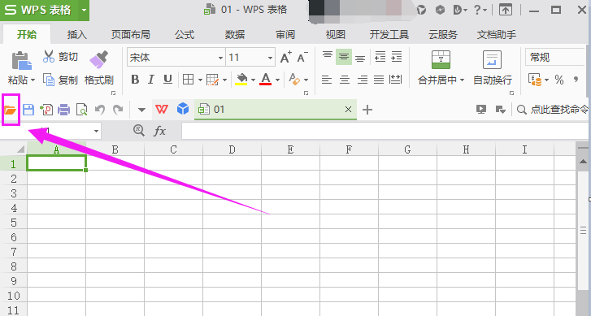Increase indent icon
Viewport: 591px width, 316px height.
(397, 57)
